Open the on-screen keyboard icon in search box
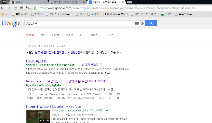212x123 pixels. pos(137,23)
